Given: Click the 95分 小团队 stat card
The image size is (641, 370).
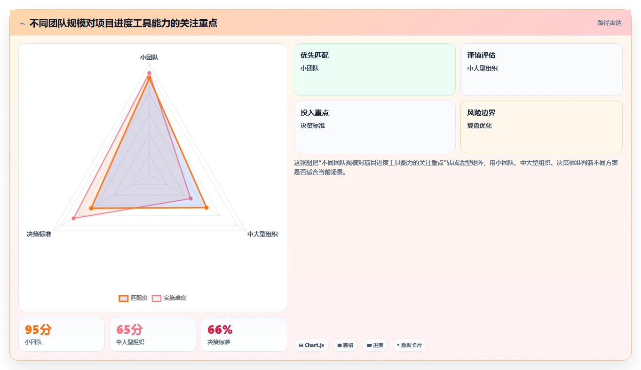Looking at the screenshot, I should pyautogui.click(x=62, y=334).
